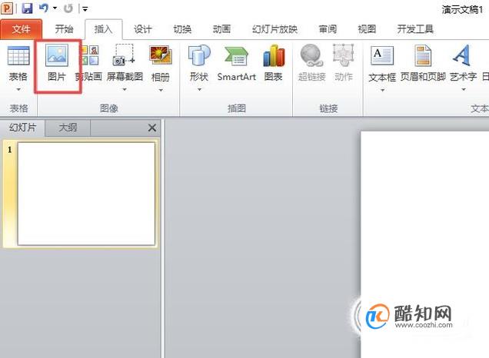The image size is (489, 358).
Task: Select slide 1 thumbnail
Action: (x=86, y=194)
